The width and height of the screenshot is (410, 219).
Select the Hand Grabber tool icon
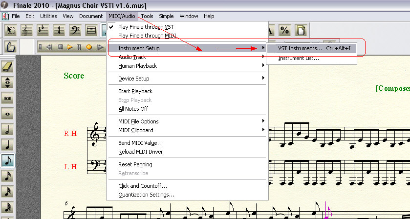[10, 47]
